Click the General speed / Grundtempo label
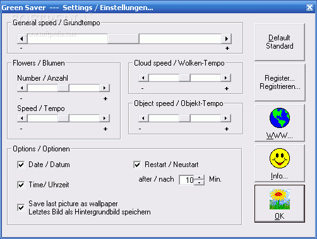Viewport: 317px width, 239px height. tap(56, 23)
